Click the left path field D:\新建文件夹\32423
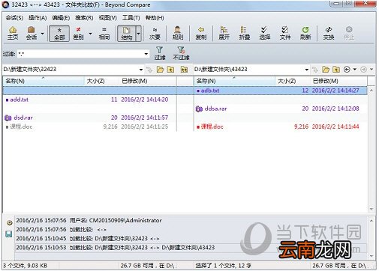This screenshot has width=379, height=271. tap(71, 70)
